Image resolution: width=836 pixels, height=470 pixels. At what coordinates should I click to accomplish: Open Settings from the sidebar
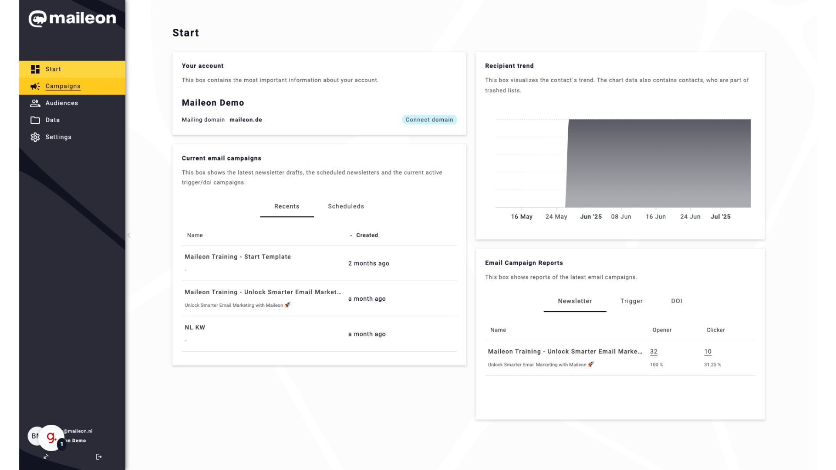[x=72, y=137]
